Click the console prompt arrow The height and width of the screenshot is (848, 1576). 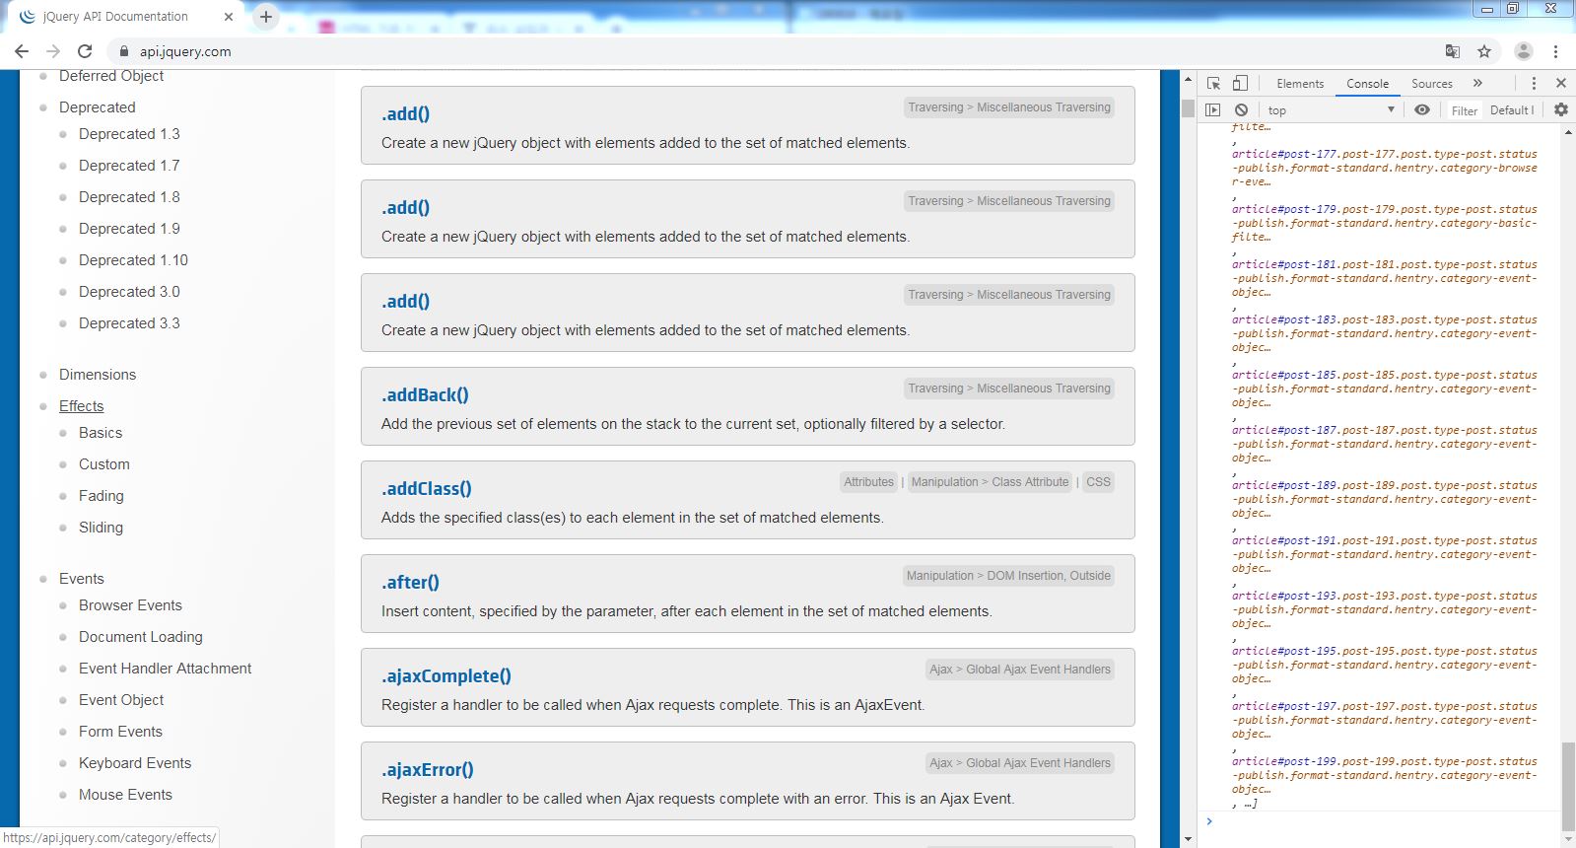coord(1209,820)
